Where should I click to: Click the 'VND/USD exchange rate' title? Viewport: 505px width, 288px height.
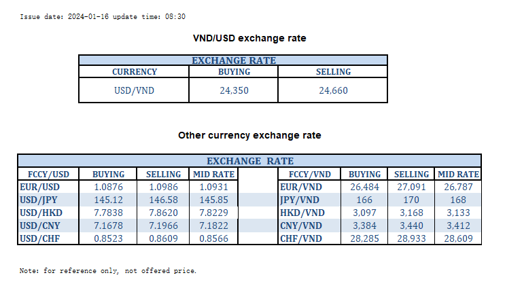tap(249, 38)
